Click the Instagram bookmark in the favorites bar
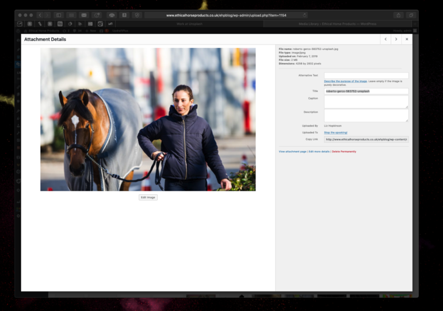 (100, 24)
